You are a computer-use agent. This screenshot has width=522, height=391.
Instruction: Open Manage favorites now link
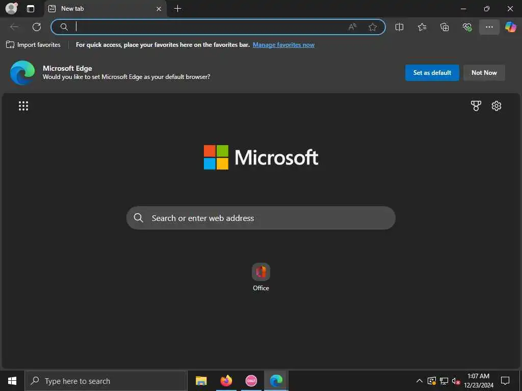tap(283, 45)
